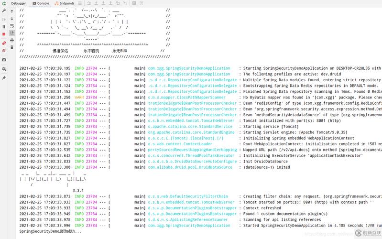Open the debugger settings gear dropdown
The height and width of the screenshot is (239, 382).
pos(4,68)
